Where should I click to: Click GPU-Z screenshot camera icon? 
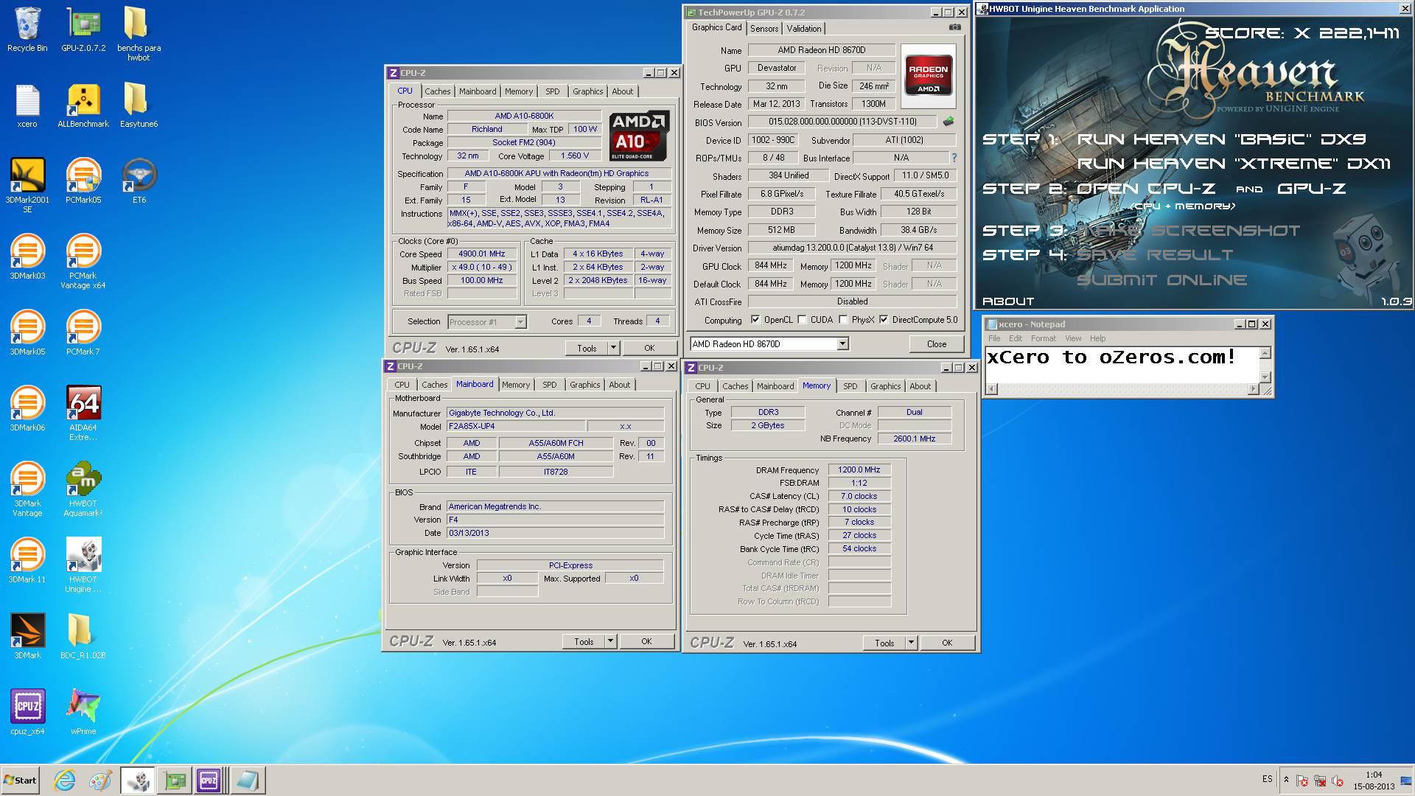tap(954, 27)
